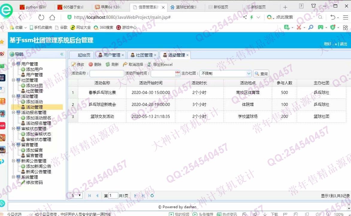Go to first page pagination icon
The height and width of the screenshot is (216, 351).
point(90,196)
